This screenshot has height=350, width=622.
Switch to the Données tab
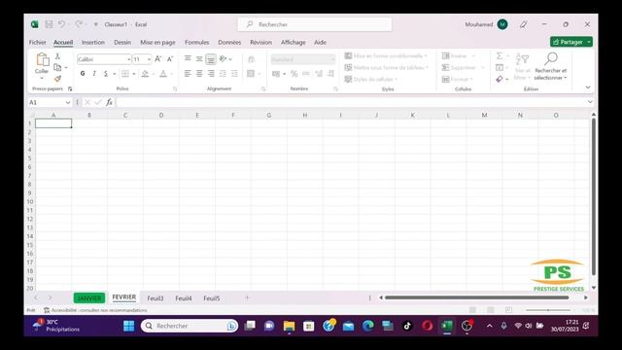[229, 42]
